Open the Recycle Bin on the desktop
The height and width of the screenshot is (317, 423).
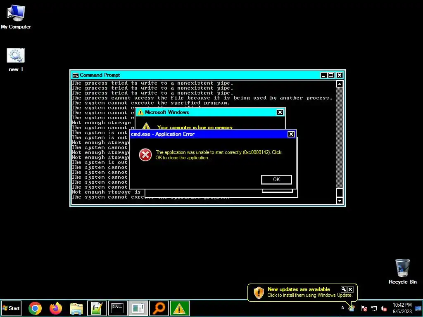tap(402, 271)
